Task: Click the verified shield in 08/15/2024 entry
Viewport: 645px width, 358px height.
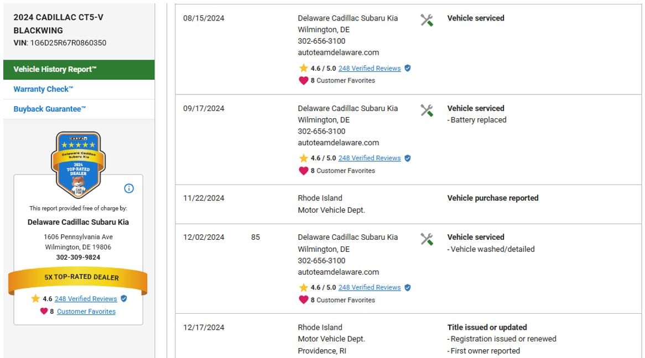Action: 408,68
